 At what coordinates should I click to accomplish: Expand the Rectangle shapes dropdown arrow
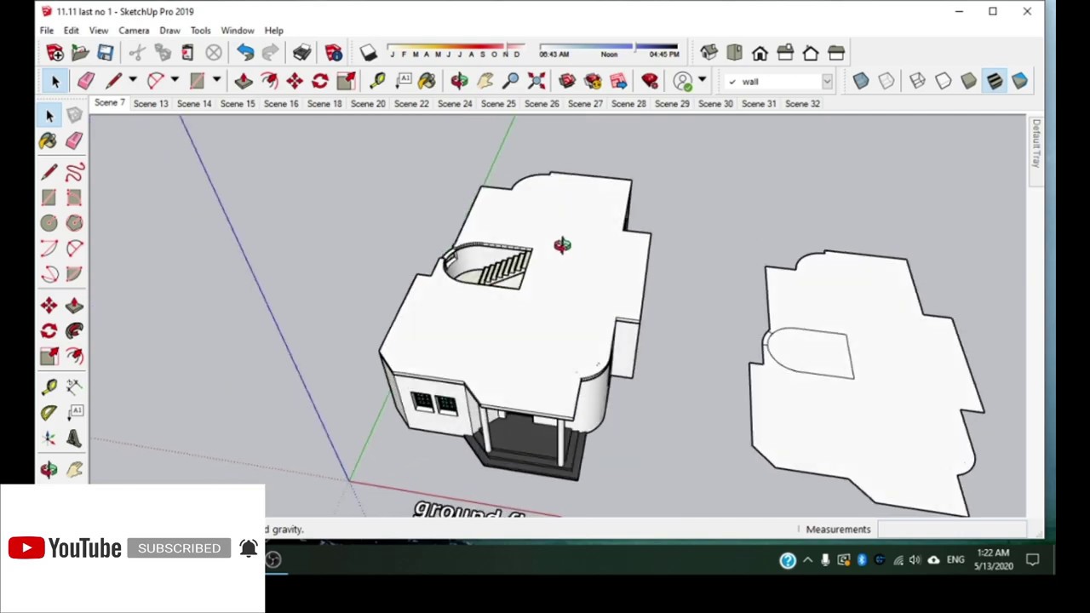pyautogui.click(x=216, y=80)
